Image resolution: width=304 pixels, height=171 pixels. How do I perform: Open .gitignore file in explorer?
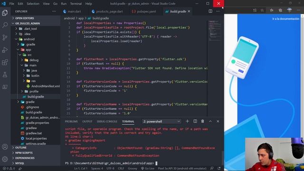coord(36,107)
